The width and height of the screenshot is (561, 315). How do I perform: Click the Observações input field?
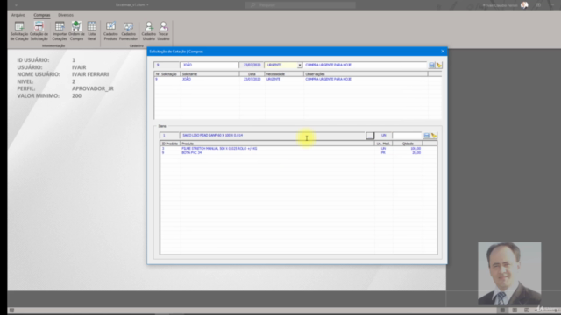tap(365, 65)
